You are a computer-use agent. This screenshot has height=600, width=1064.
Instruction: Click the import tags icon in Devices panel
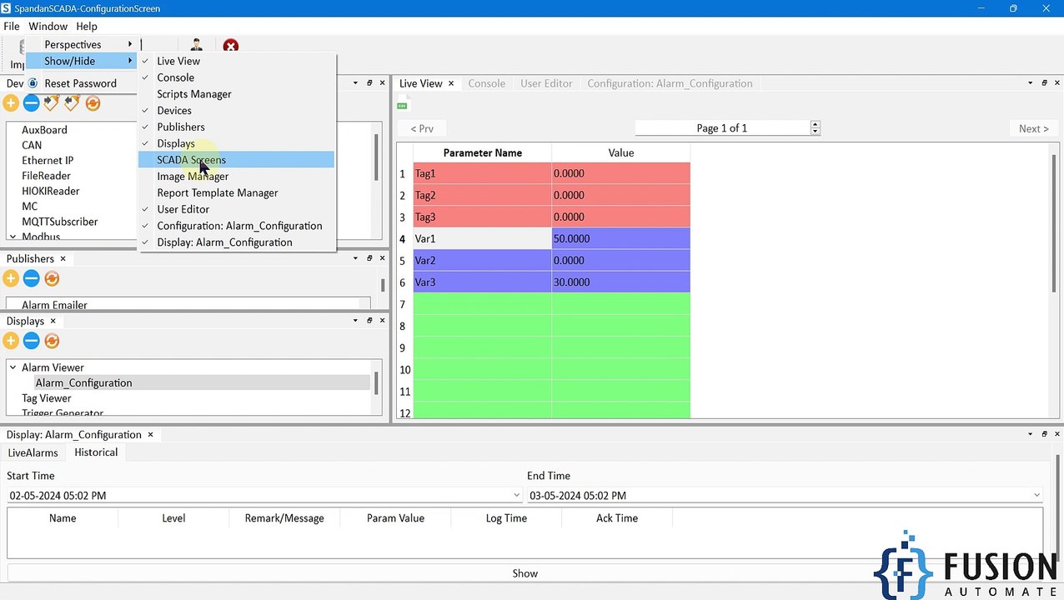(52, 103)
